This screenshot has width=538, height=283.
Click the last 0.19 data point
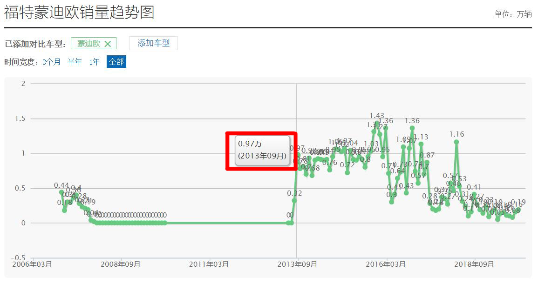tap(518, 210)
